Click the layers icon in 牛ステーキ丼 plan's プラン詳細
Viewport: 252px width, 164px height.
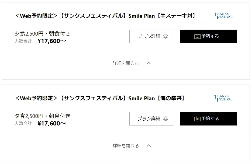point(165,36)
